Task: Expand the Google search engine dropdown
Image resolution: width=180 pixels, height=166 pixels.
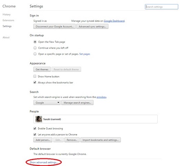Action: click(x=47, y=102)
